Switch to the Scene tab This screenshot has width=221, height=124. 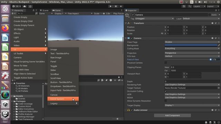point(44,10)
